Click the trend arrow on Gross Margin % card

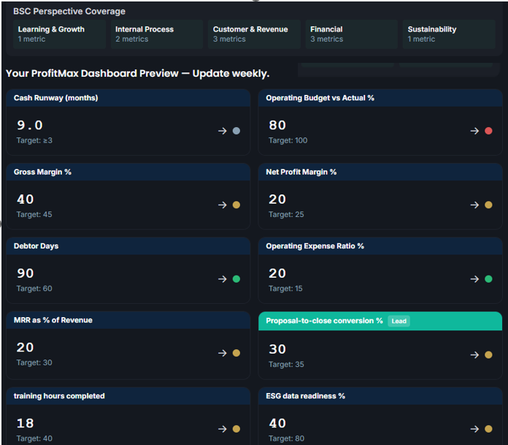[222, 205]
